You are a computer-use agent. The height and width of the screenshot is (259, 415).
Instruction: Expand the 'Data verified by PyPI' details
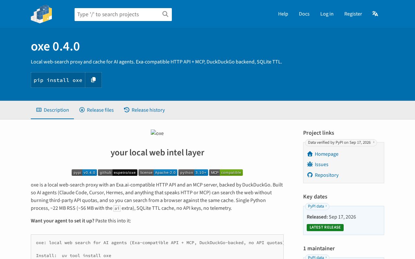click(x=341, y=142)
